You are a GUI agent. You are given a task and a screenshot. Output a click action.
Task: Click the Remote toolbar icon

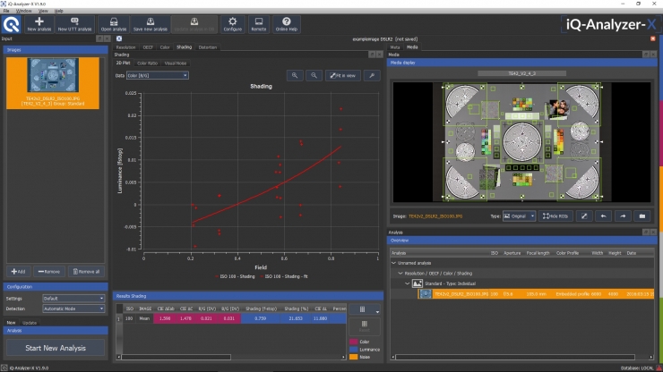coord(258,24)
